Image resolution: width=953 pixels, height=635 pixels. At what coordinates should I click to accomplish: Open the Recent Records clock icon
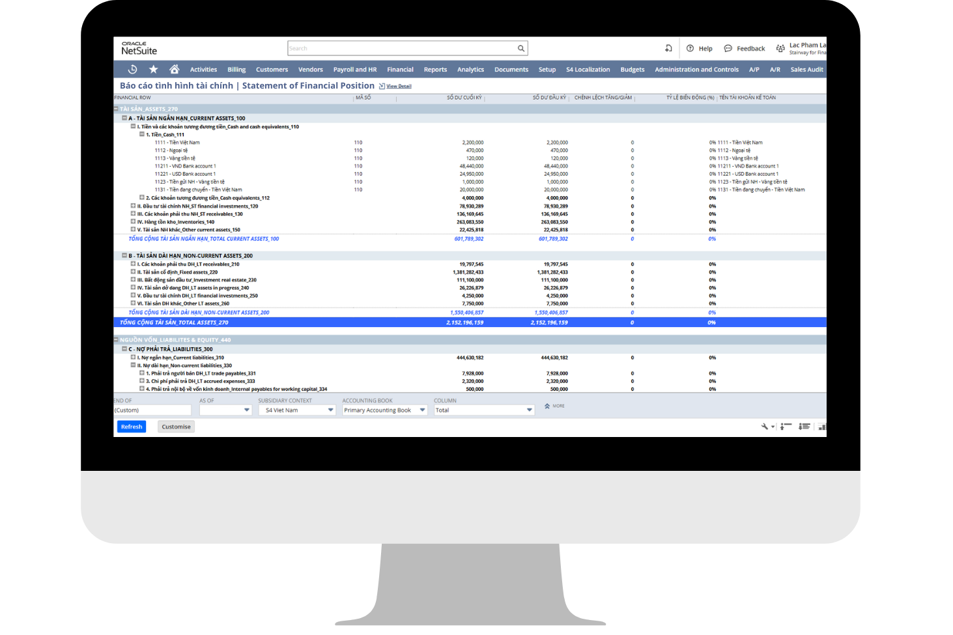[132, 70]
